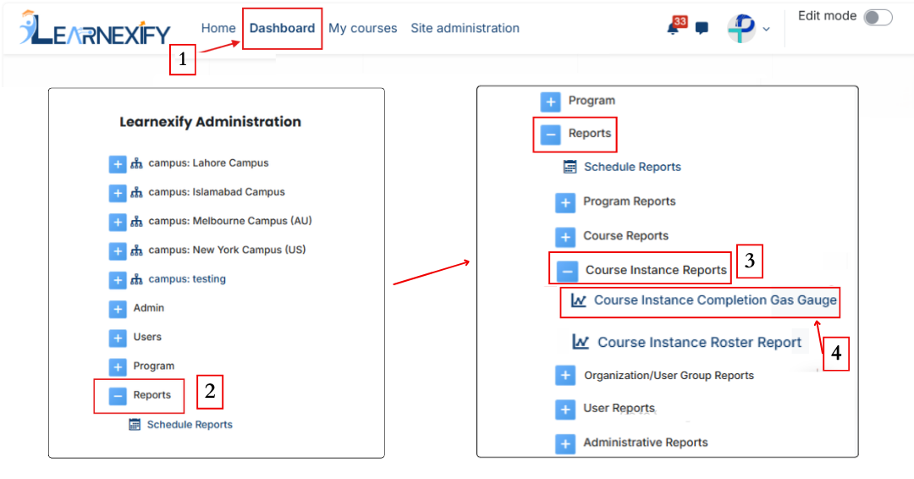Open Schedule Reports link in right panel
Screen dimensions: 914x479
point(632,167)
